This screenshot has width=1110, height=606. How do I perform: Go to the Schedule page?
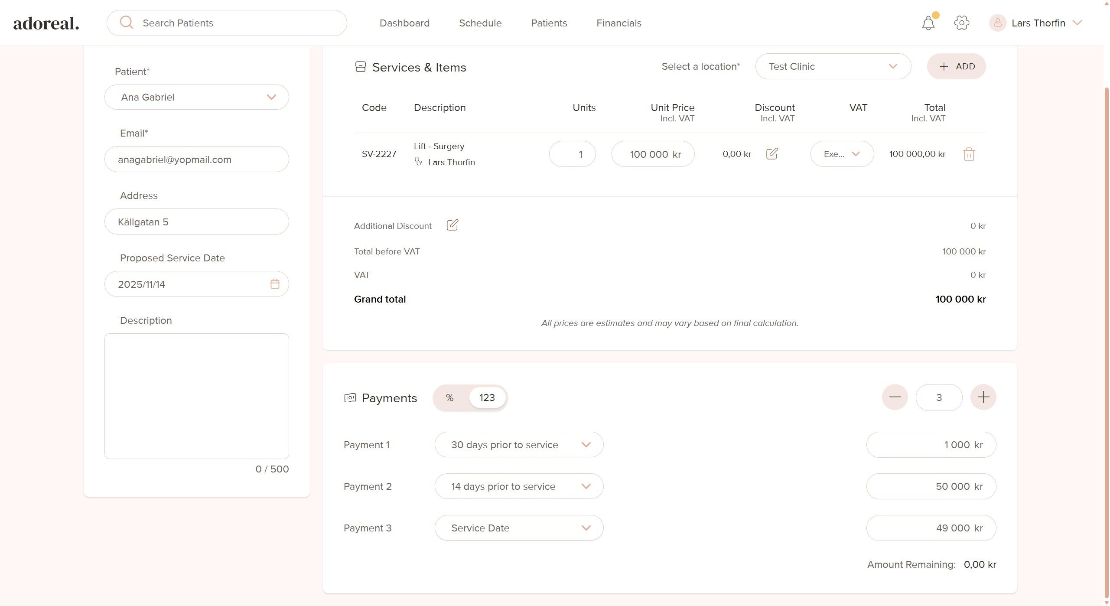click(480, 23)
